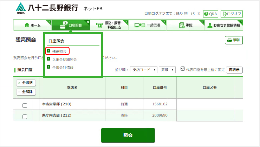The height and width of the screenshot is (147, 260).
Task: Toggle 代表口座を最上位に固定 checkbox
Action: pos(182,69)
